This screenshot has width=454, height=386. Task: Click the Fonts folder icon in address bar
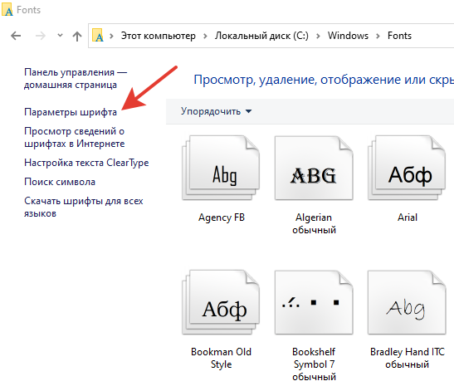(98, 36)
